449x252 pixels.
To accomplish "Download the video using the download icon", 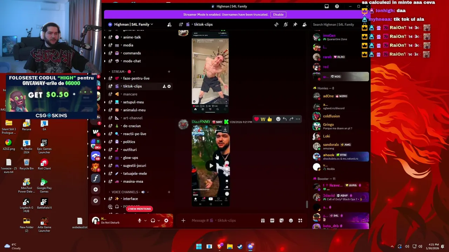I will click(225, 129).
